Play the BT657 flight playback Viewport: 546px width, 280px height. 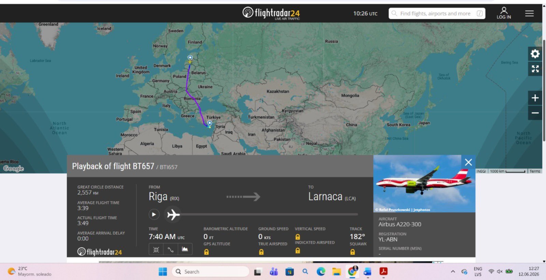(154, 215)
